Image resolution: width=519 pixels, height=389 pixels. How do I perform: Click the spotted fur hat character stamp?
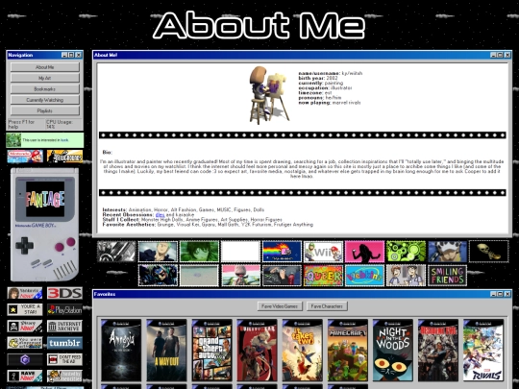pyautogui.click(x=448, y=252)
